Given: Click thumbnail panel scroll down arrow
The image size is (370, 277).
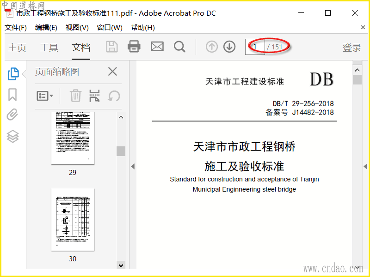Looking at the screenshot, I should pos(121,265).
